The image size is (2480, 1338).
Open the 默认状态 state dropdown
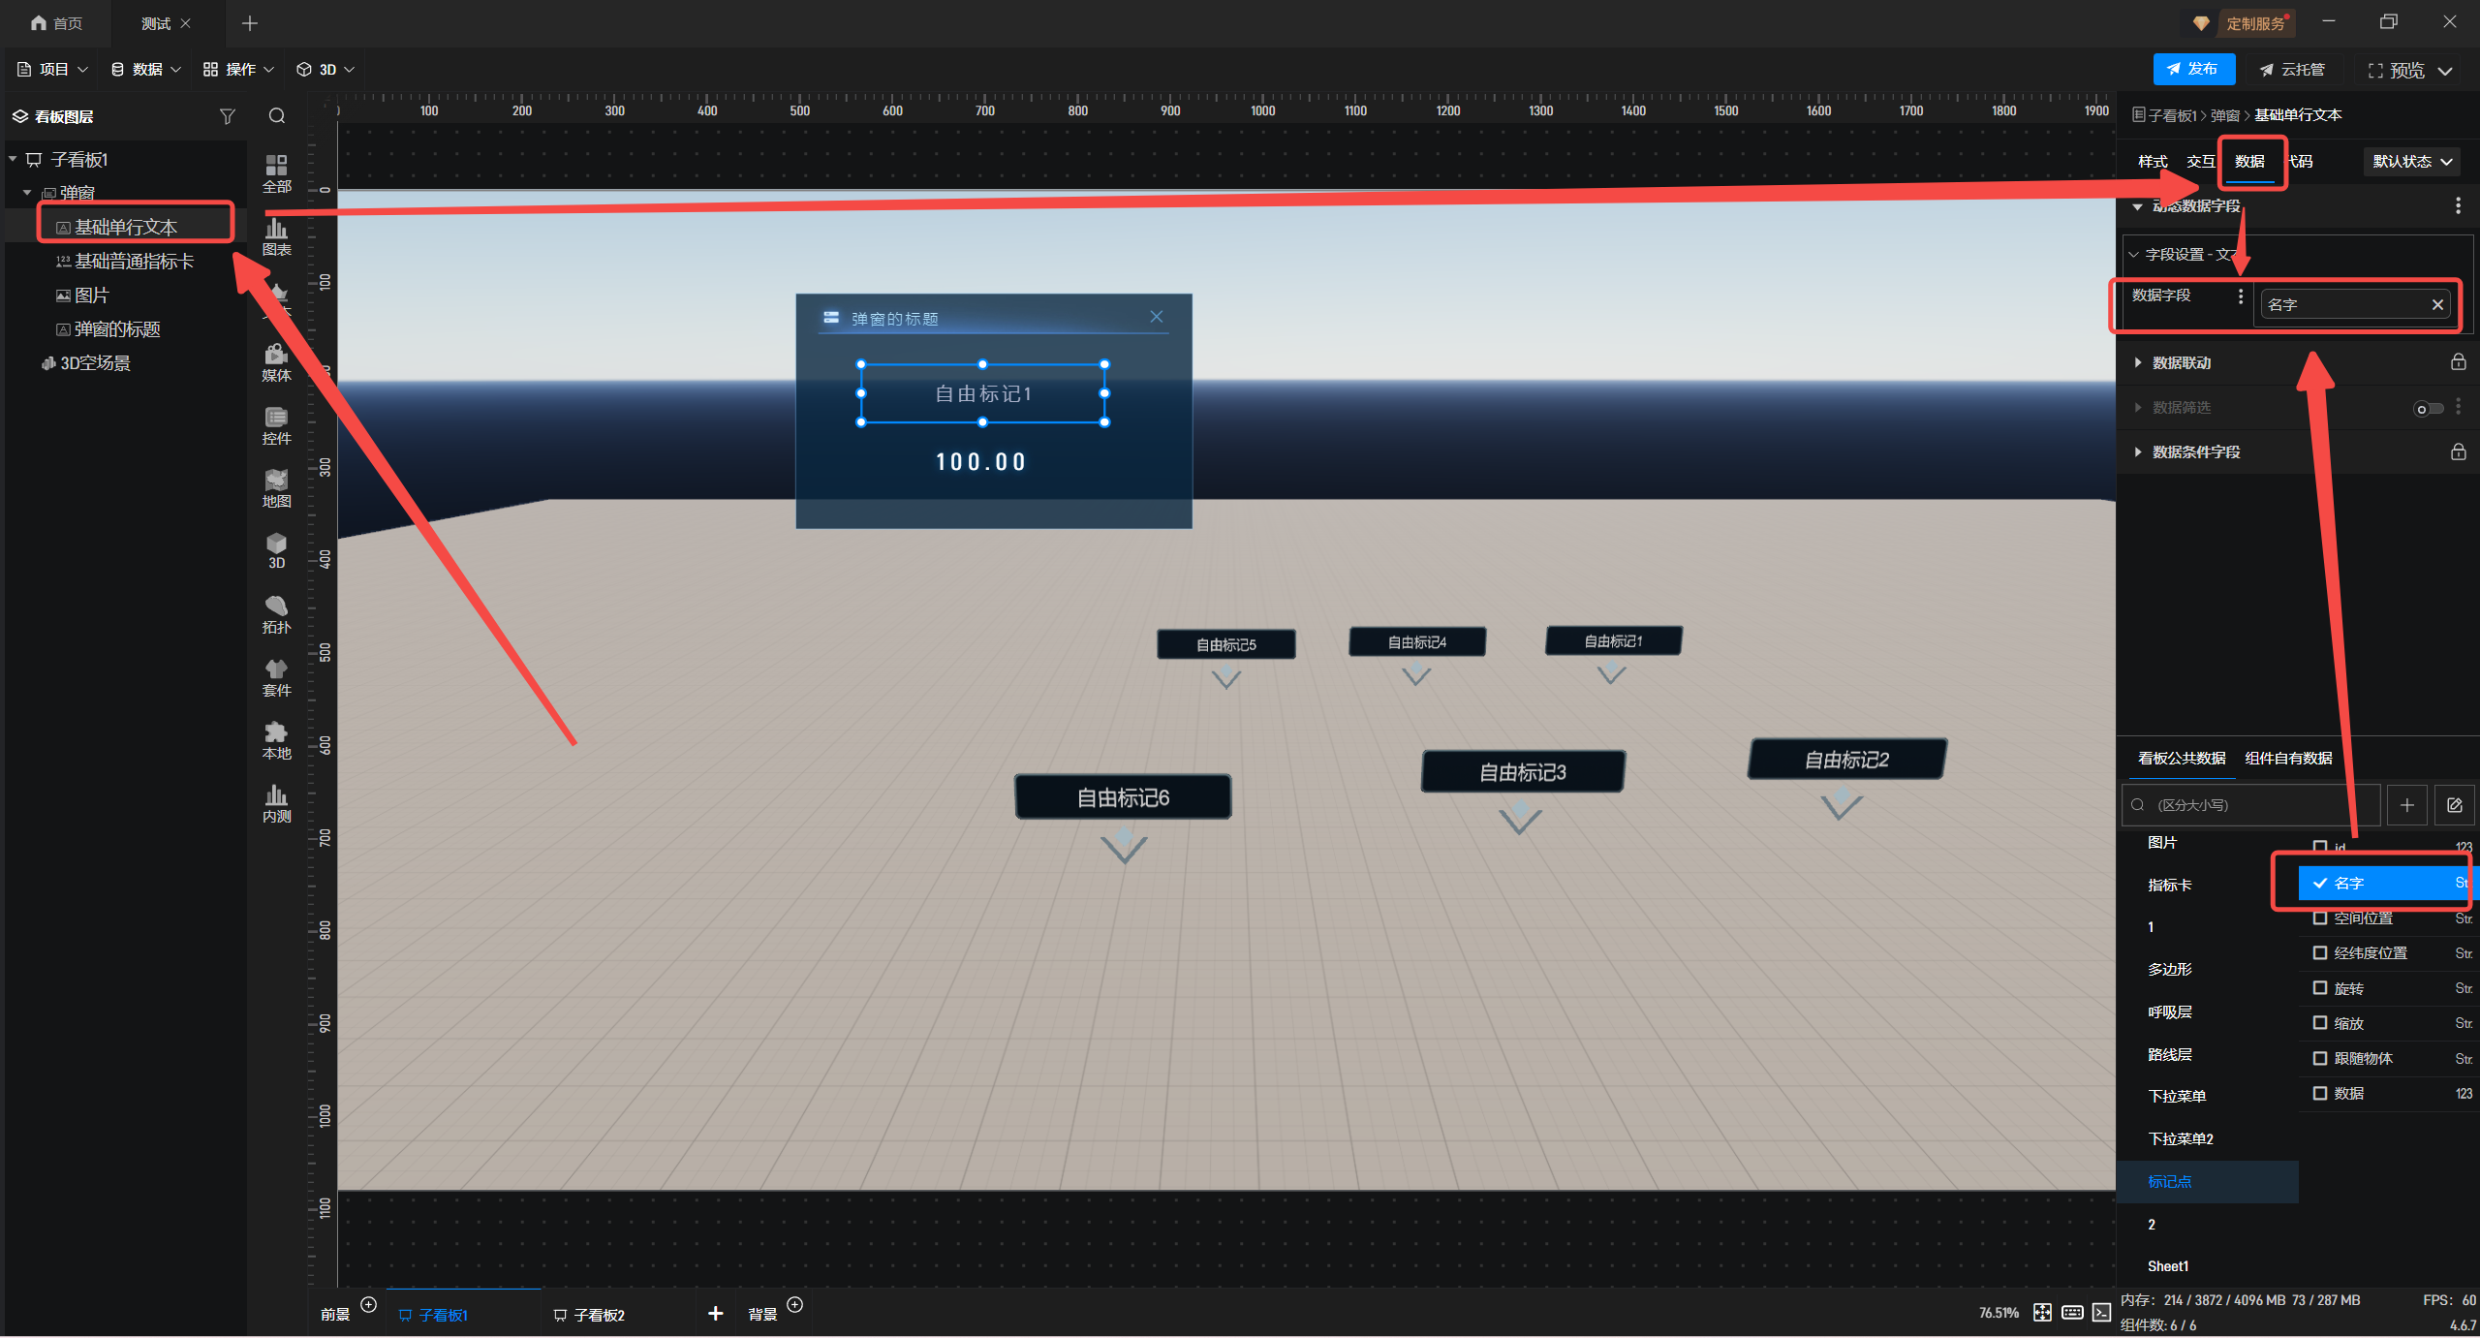[x=2410, y=162]
